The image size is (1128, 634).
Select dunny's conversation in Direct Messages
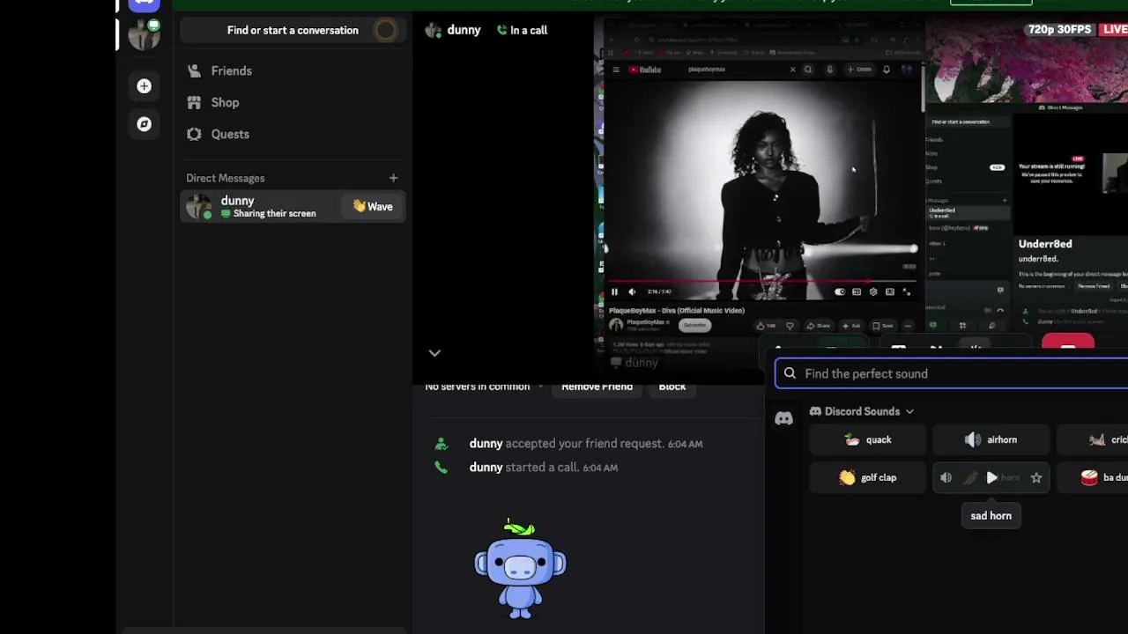[x=293, y=207]
